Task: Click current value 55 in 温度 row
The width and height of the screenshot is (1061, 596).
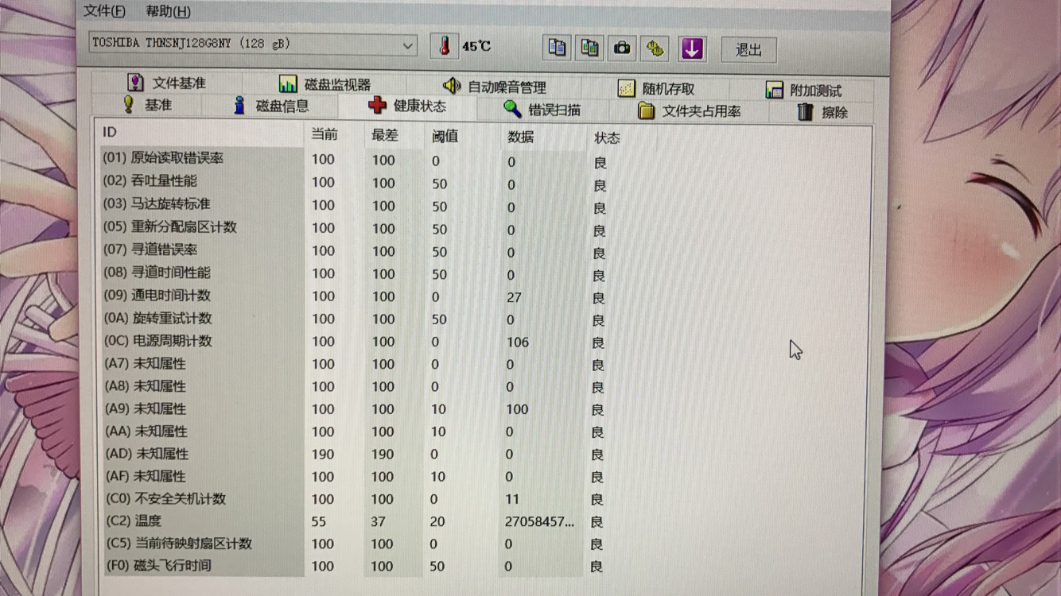Action: coord(319,522)
